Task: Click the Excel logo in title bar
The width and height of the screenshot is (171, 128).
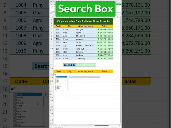Action: (51, 2)
